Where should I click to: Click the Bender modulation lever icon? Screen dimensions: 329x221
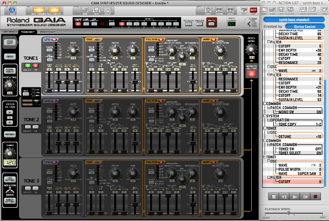(x=9, y=191)
